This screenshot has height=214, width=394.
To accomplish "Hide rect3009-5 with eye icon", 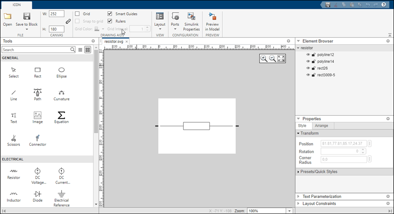I will tap(308, 75).
